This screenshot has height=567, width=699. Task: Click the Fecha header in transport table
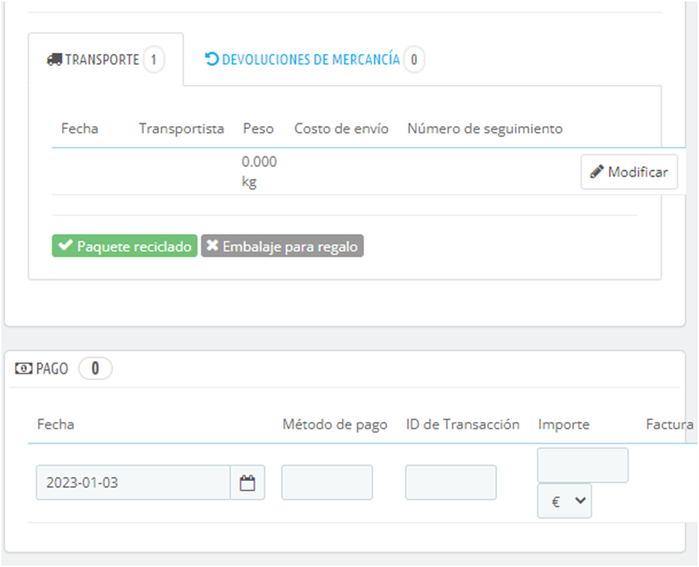(x=80, y=128)
